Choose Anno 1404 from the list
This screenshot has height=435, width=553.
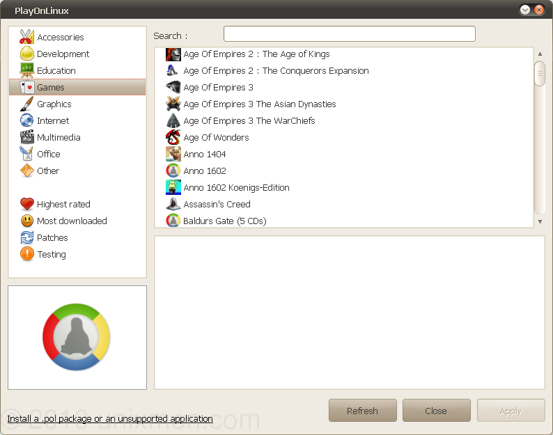coord(344,154)
